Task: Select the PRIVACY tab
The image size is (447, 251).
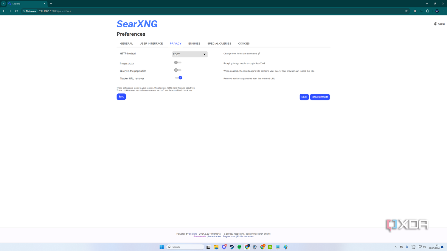Action: pyautogui.click(x=176, y=43)
